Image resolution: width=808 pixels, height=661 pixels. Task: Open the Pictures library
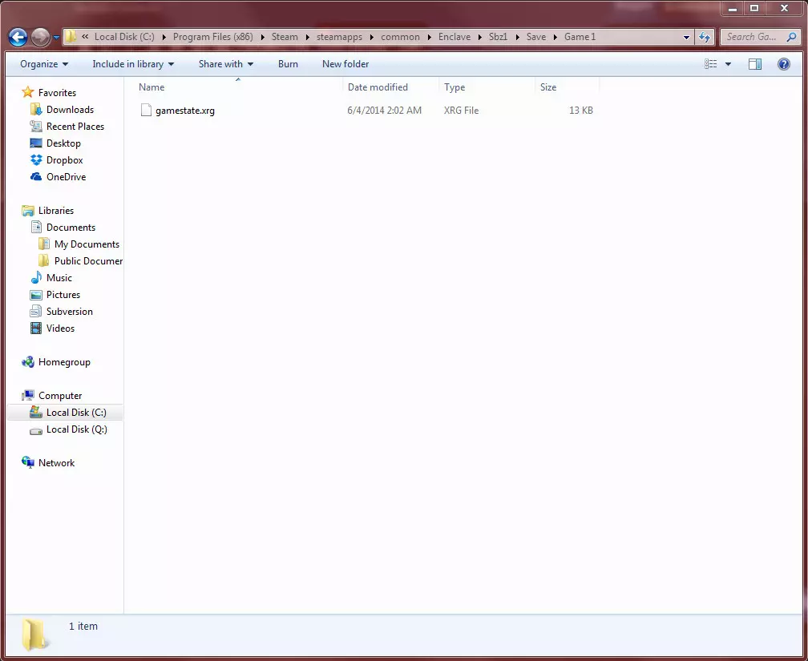click(x=63, y=295)
